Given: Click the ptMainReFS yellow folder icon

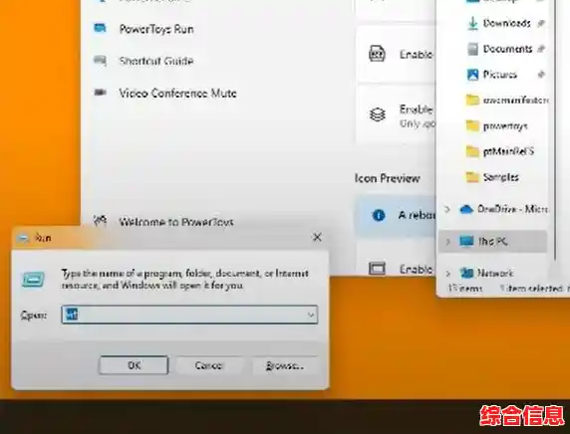Looking at the screenshot, I should [x=472, y=151].
